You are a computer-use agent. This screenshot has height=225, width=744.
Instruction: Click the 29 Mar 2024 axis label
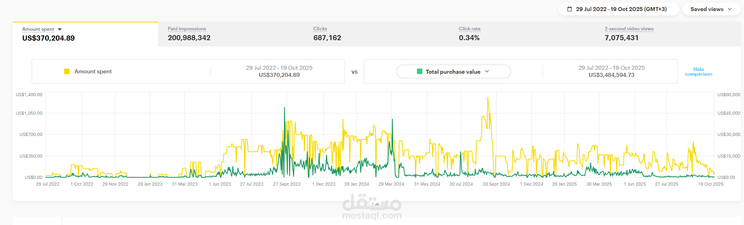point(391,184)
